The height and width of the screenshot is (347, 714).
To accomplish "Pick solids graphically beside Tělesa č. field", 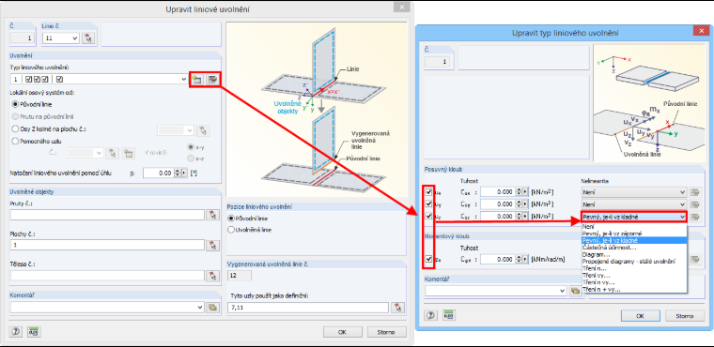I will pyautogui.click(x=211, y=275).
